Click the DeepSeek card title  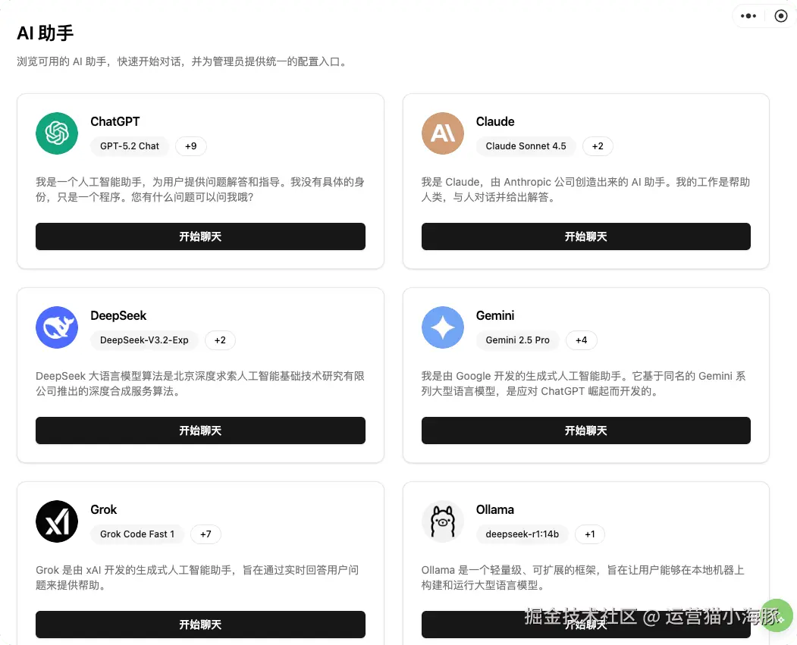click(118, 316)
